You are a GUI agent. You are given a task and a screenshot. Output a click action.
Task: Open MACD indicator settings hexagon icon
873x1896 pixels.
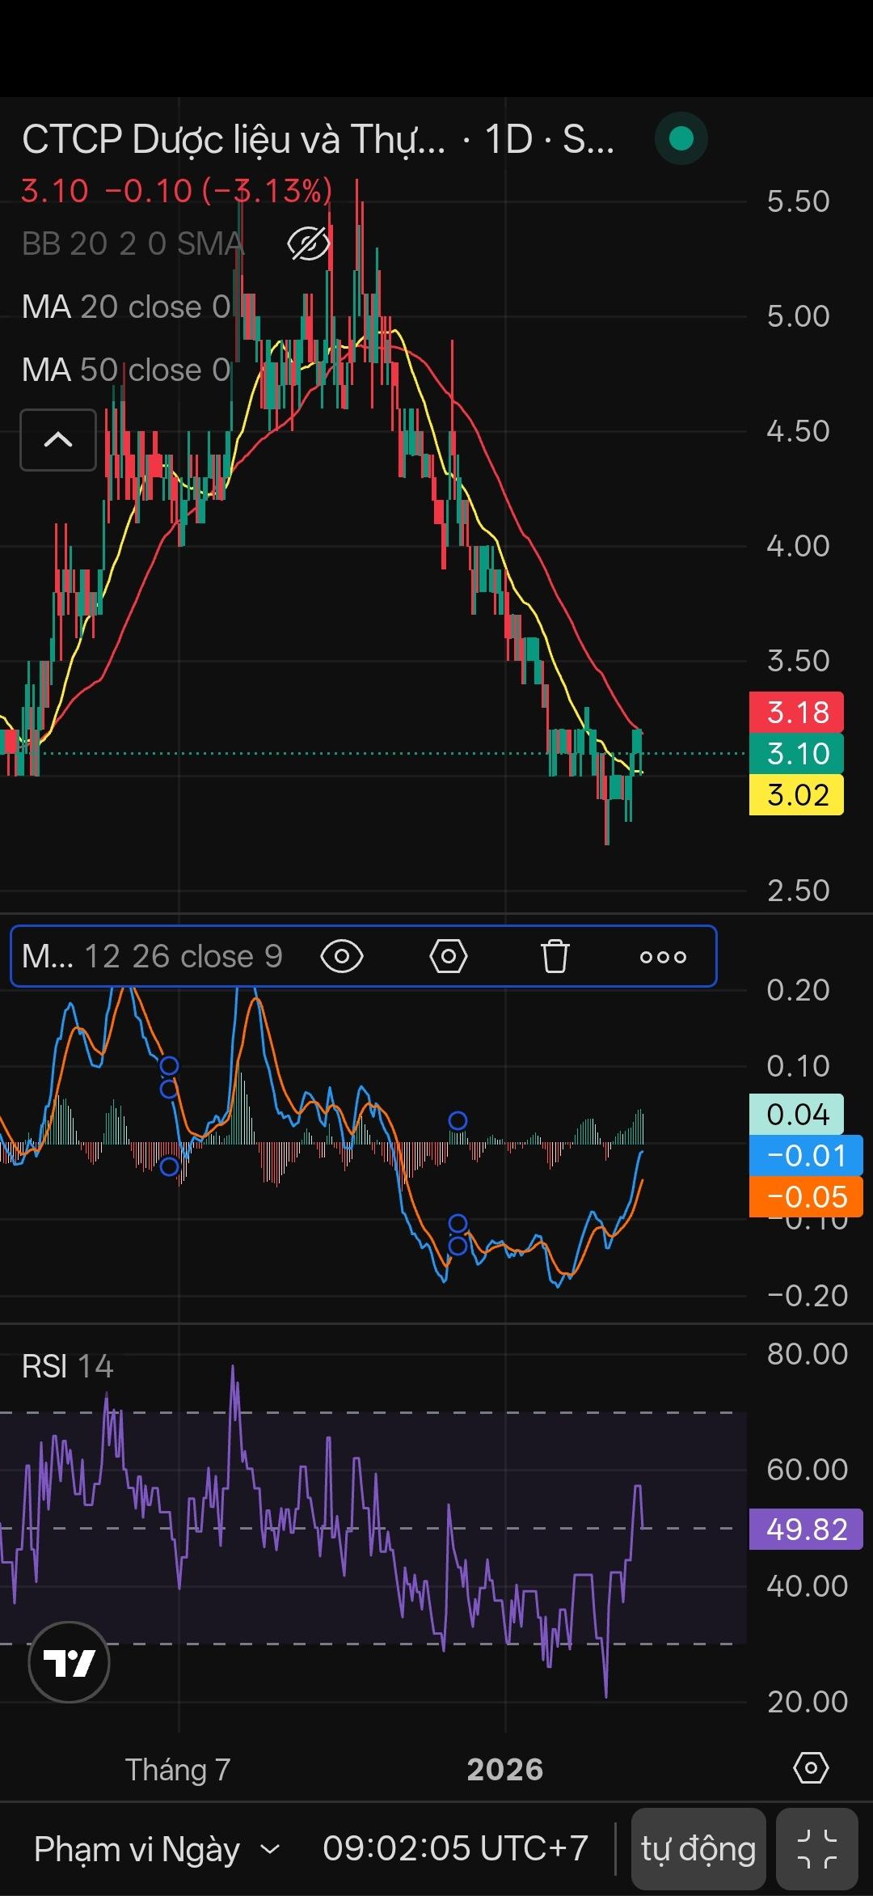tap(448, 956)
